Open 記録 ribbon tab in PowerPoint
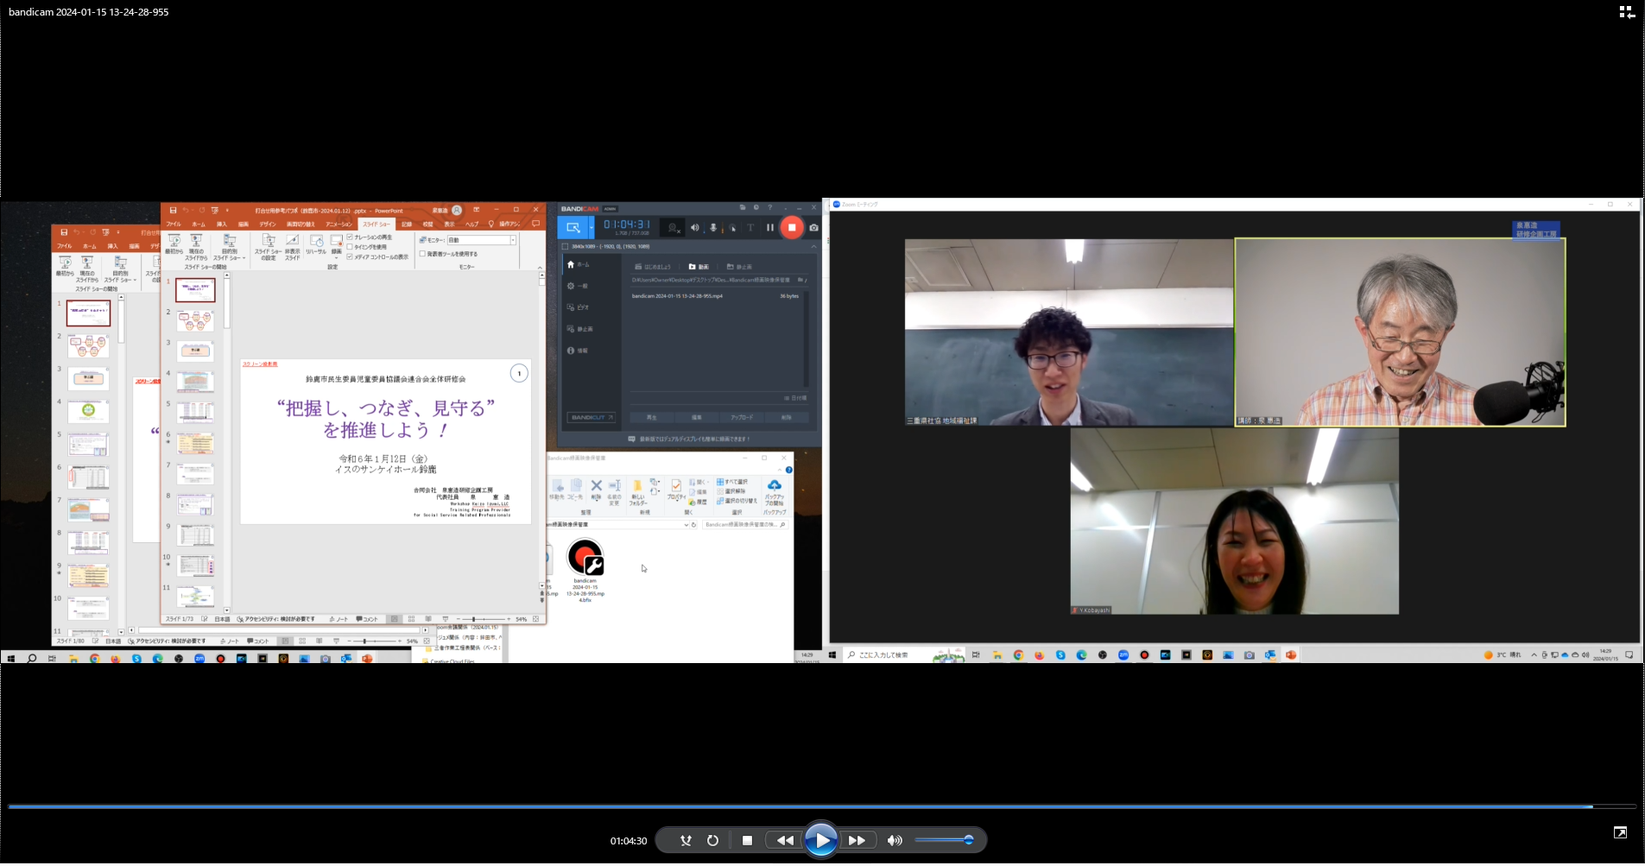 (407, 224)
